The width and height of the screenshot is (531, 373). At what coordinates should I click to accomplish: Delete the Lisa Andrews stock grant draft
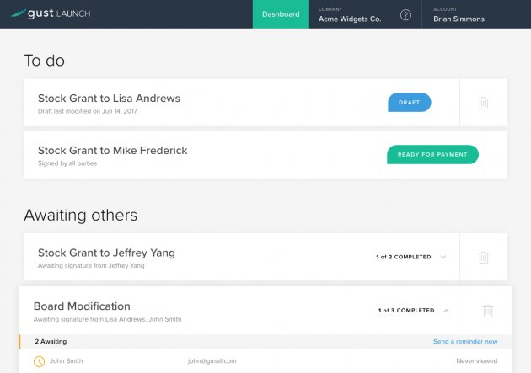(x=484, y=103)
